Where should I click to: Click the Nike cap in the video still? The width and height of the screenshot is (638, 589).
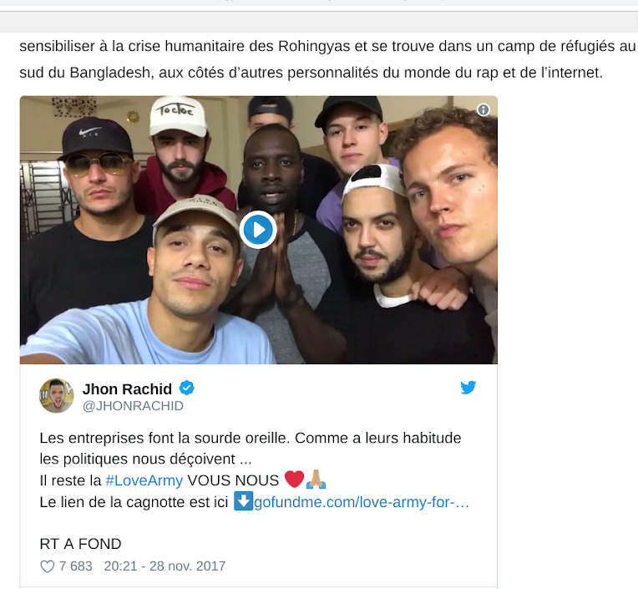(x=96, y=139)
